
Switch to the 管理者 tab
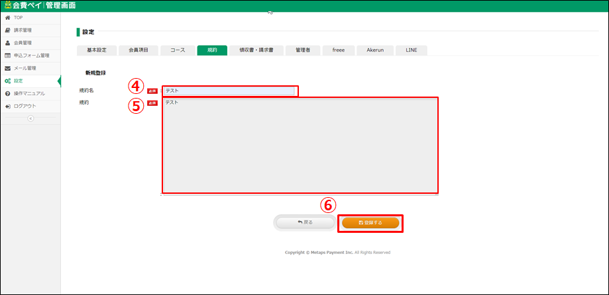(303, 50)
